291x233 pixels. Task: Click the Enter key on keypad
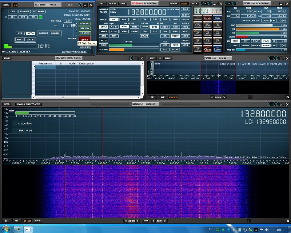(217, 49)
